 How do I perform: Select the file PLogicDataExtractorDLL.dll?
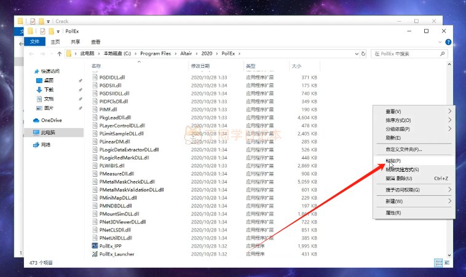129,150
